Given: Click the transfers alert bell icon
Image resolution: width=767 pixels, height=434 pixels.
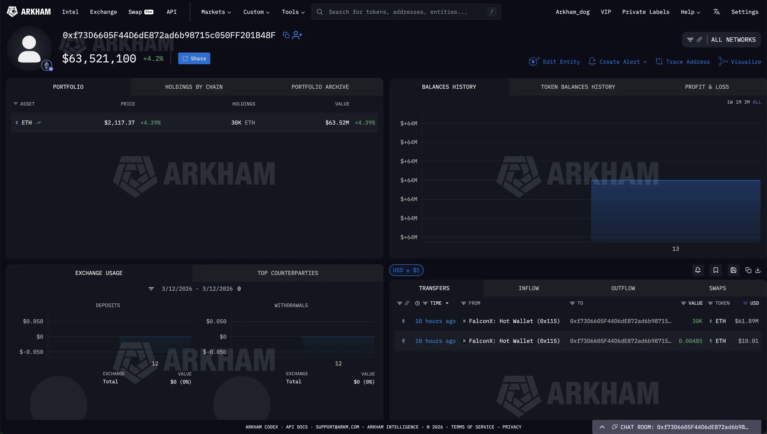Looking at the screenshot, I should tap(698, 270).
